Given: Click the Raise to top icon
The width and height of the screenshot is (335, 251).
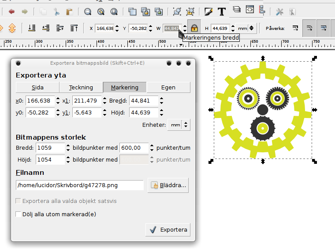Looking at the screenshot, I should click(74, 28).
